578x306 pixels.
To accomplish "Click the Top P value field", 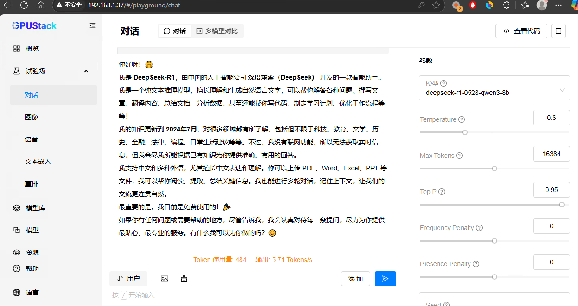I will tap(551, 190).
